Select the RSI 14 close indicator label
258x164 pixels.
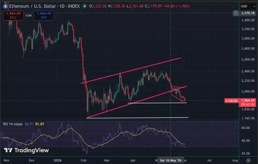pos(12,124)
